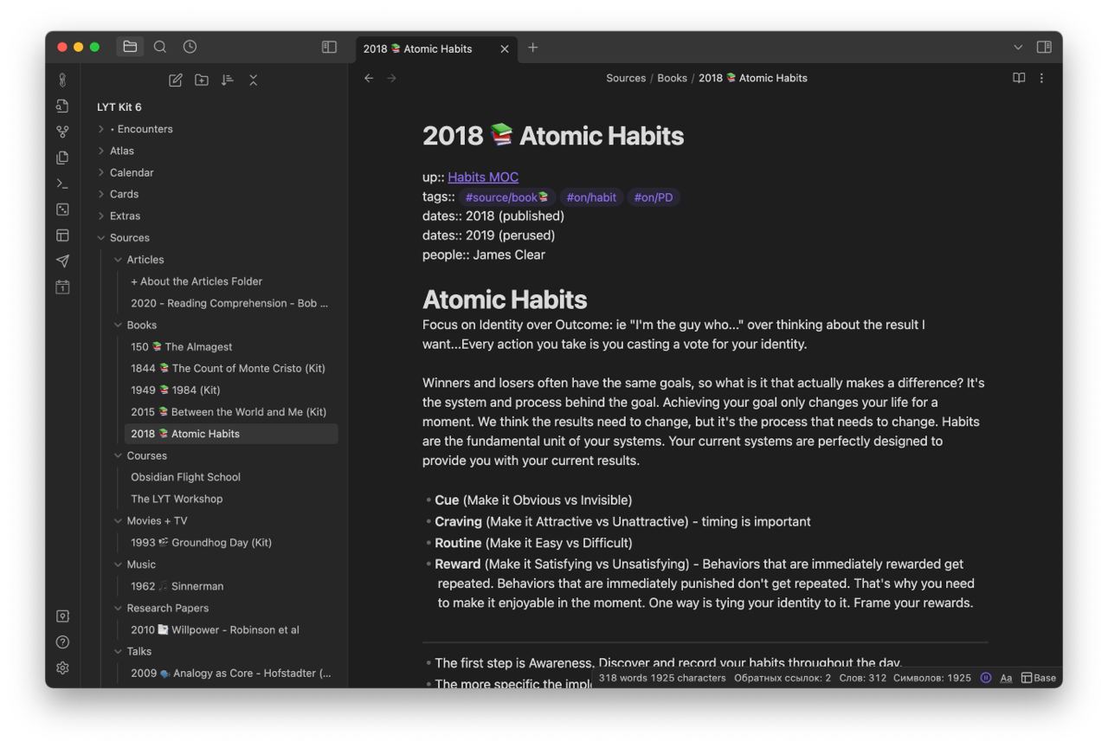The height and width of the screenshot is (748, 1108).
Task: Open more options three-dot menu
Action: point(1041,78)
